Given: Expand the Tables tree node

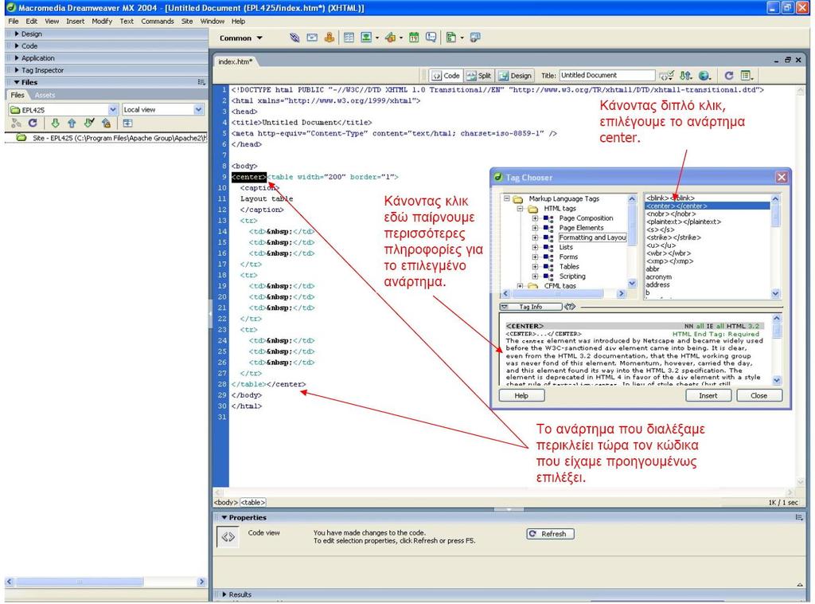Looking at the screenshot, I should tap(535, 267).
